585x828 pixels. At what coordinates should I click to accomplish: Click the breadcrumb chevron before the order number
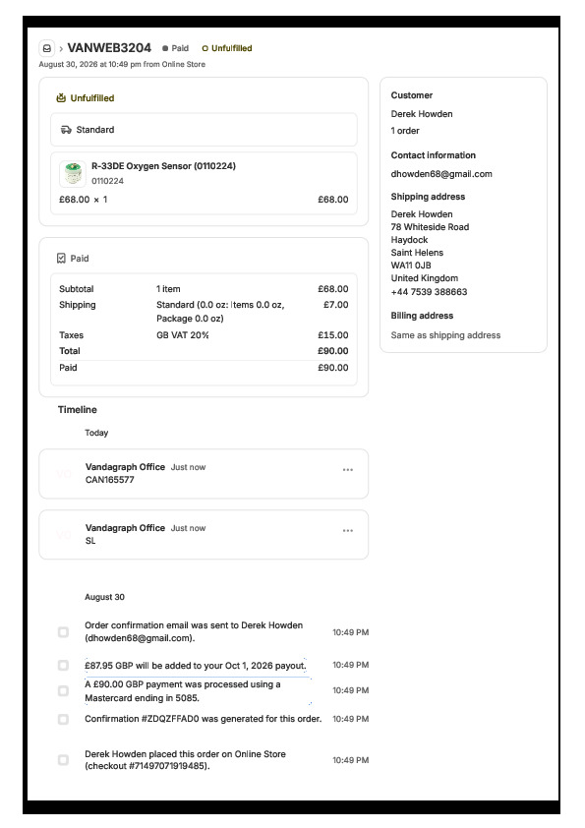click(61, 48)
